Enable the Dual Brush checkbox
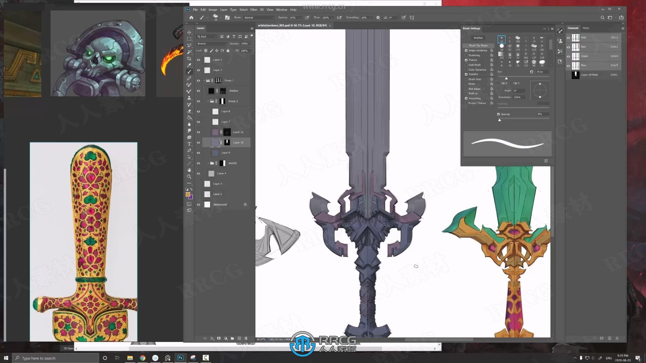Screen dimensions: 646x363 [x=466, y=65]
